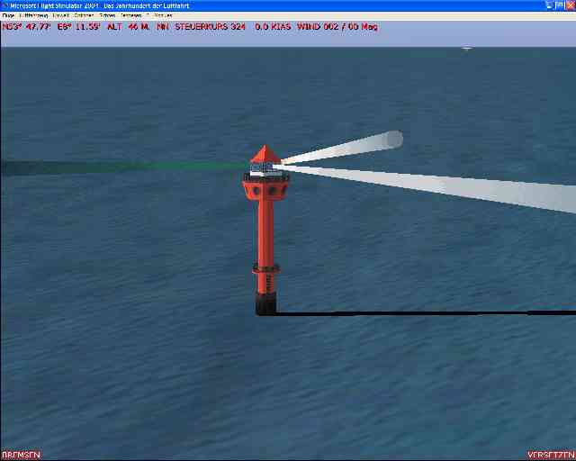The height and width of the screenshot is (461, 576).
Task: Click the red BREMSEN brake indicator
Action: click(21, 455)
